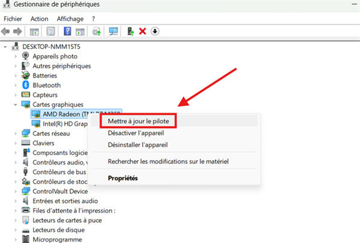
Task: Choose Mettre à jour le pilote
Action: (139, 121)
